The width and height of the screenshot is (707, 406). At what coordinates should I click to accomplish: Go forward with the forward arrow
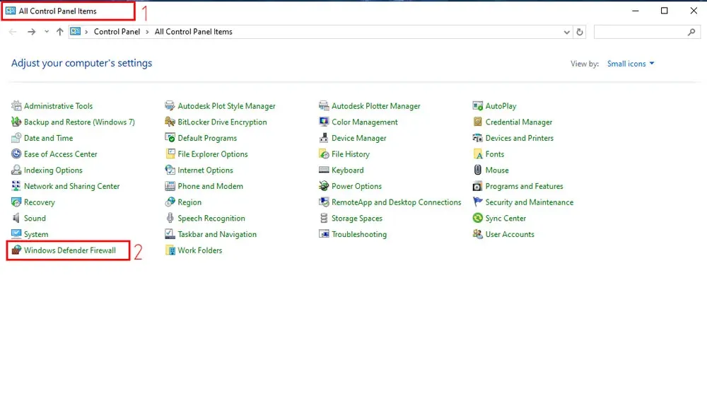31,32
